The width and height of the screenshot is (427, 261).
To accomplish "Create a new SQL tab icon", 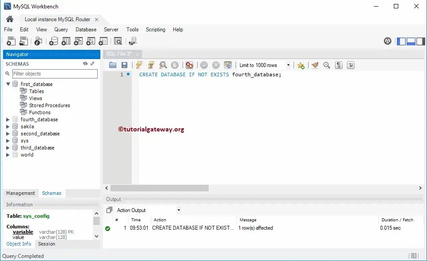I will (x=11, y=41).
